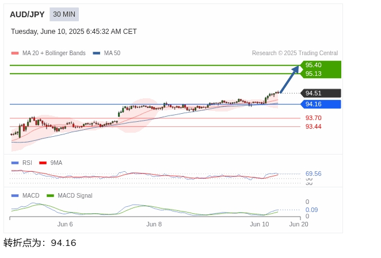Click the RSI legend marker
381x258 pixels.
pos(15,163)
